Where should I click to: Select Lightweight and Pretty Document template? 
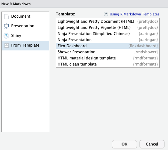coord(108,22)
